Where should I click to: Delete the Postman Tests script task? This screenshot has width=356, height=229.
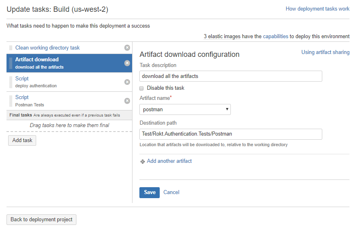[127, 101]
